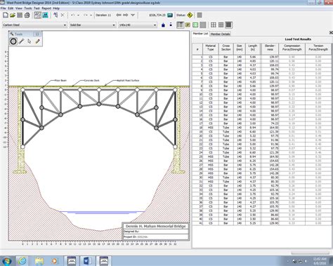The width and height of the screenshot is (333, 266).
Task: Open the Edit menu
Action: (x=11, y=8)
